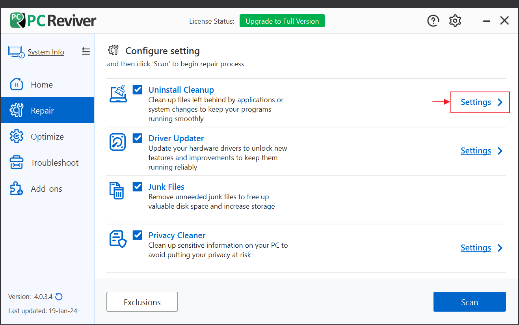Viewport: 519px width, 325px height.
Task: Expand Privacy Cleaner settings chevron arrow
Action: [500, 248]
